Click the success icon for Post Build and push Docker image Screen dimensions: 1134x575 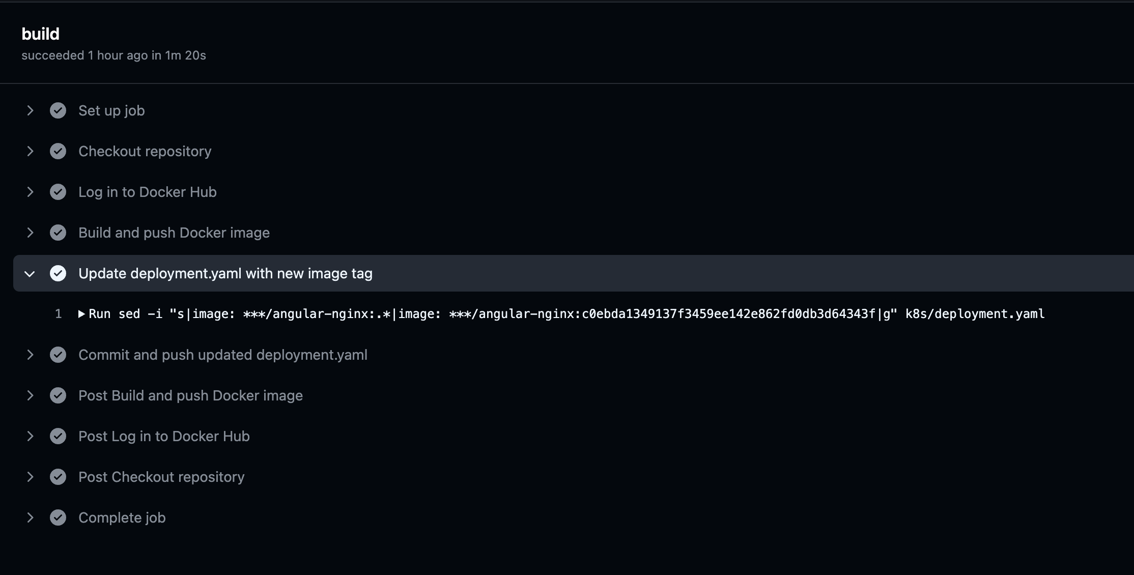58,395
